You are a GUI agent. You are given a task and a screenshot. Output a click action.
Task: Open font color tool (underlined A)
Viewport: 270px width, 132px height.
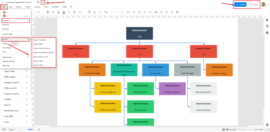(64, 12)
